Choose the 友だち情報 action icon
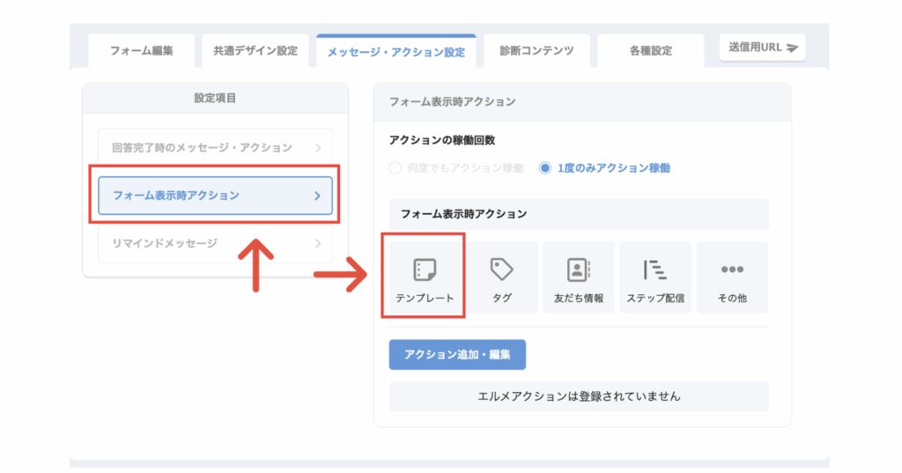 click(x=578, y=270)
